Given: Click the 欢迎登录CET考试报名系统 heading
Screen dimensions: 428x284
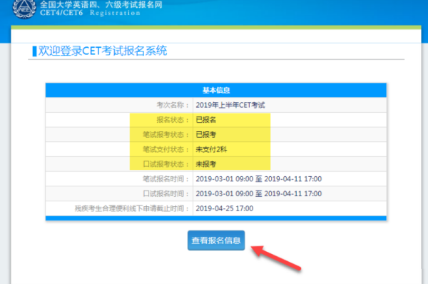Looking at the screenshot, I should pyautogui.click(x=103, y=51).
